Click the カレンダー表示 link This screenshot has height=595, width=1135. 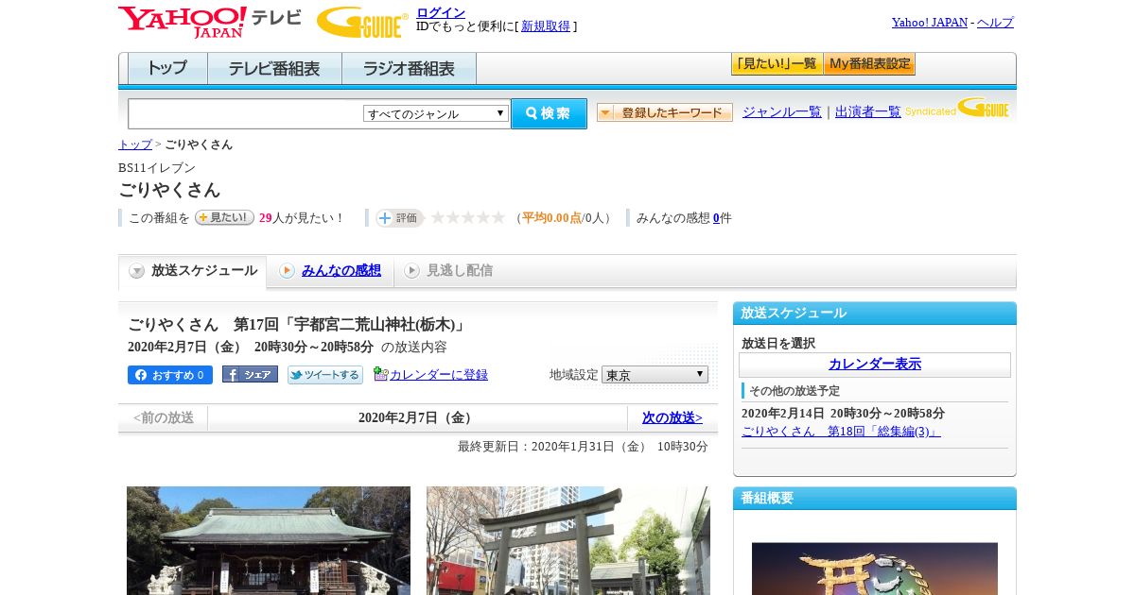[875, 365]
